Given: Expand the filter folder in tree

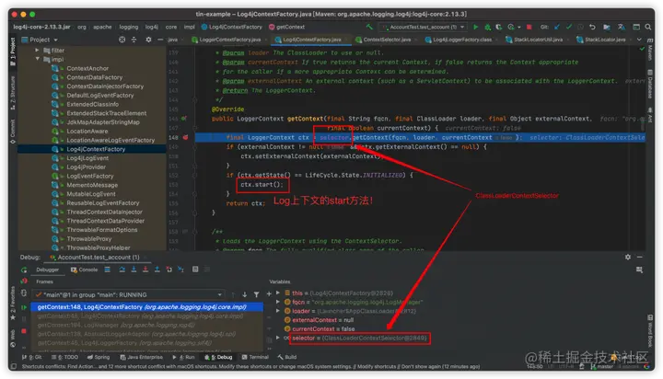Looking at the screenshot, I should tap(38, 50).
